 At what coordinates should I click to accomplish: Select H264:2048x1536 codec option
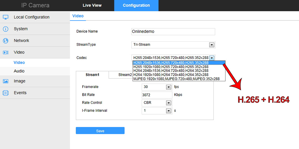[171, 71]
